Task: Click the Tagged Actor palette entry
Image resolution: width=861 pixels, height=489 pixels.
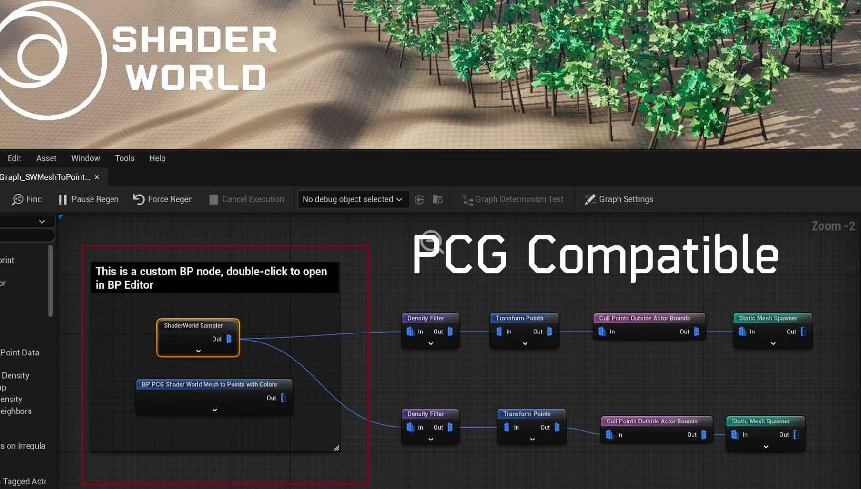Action: (x=23, y=481)
